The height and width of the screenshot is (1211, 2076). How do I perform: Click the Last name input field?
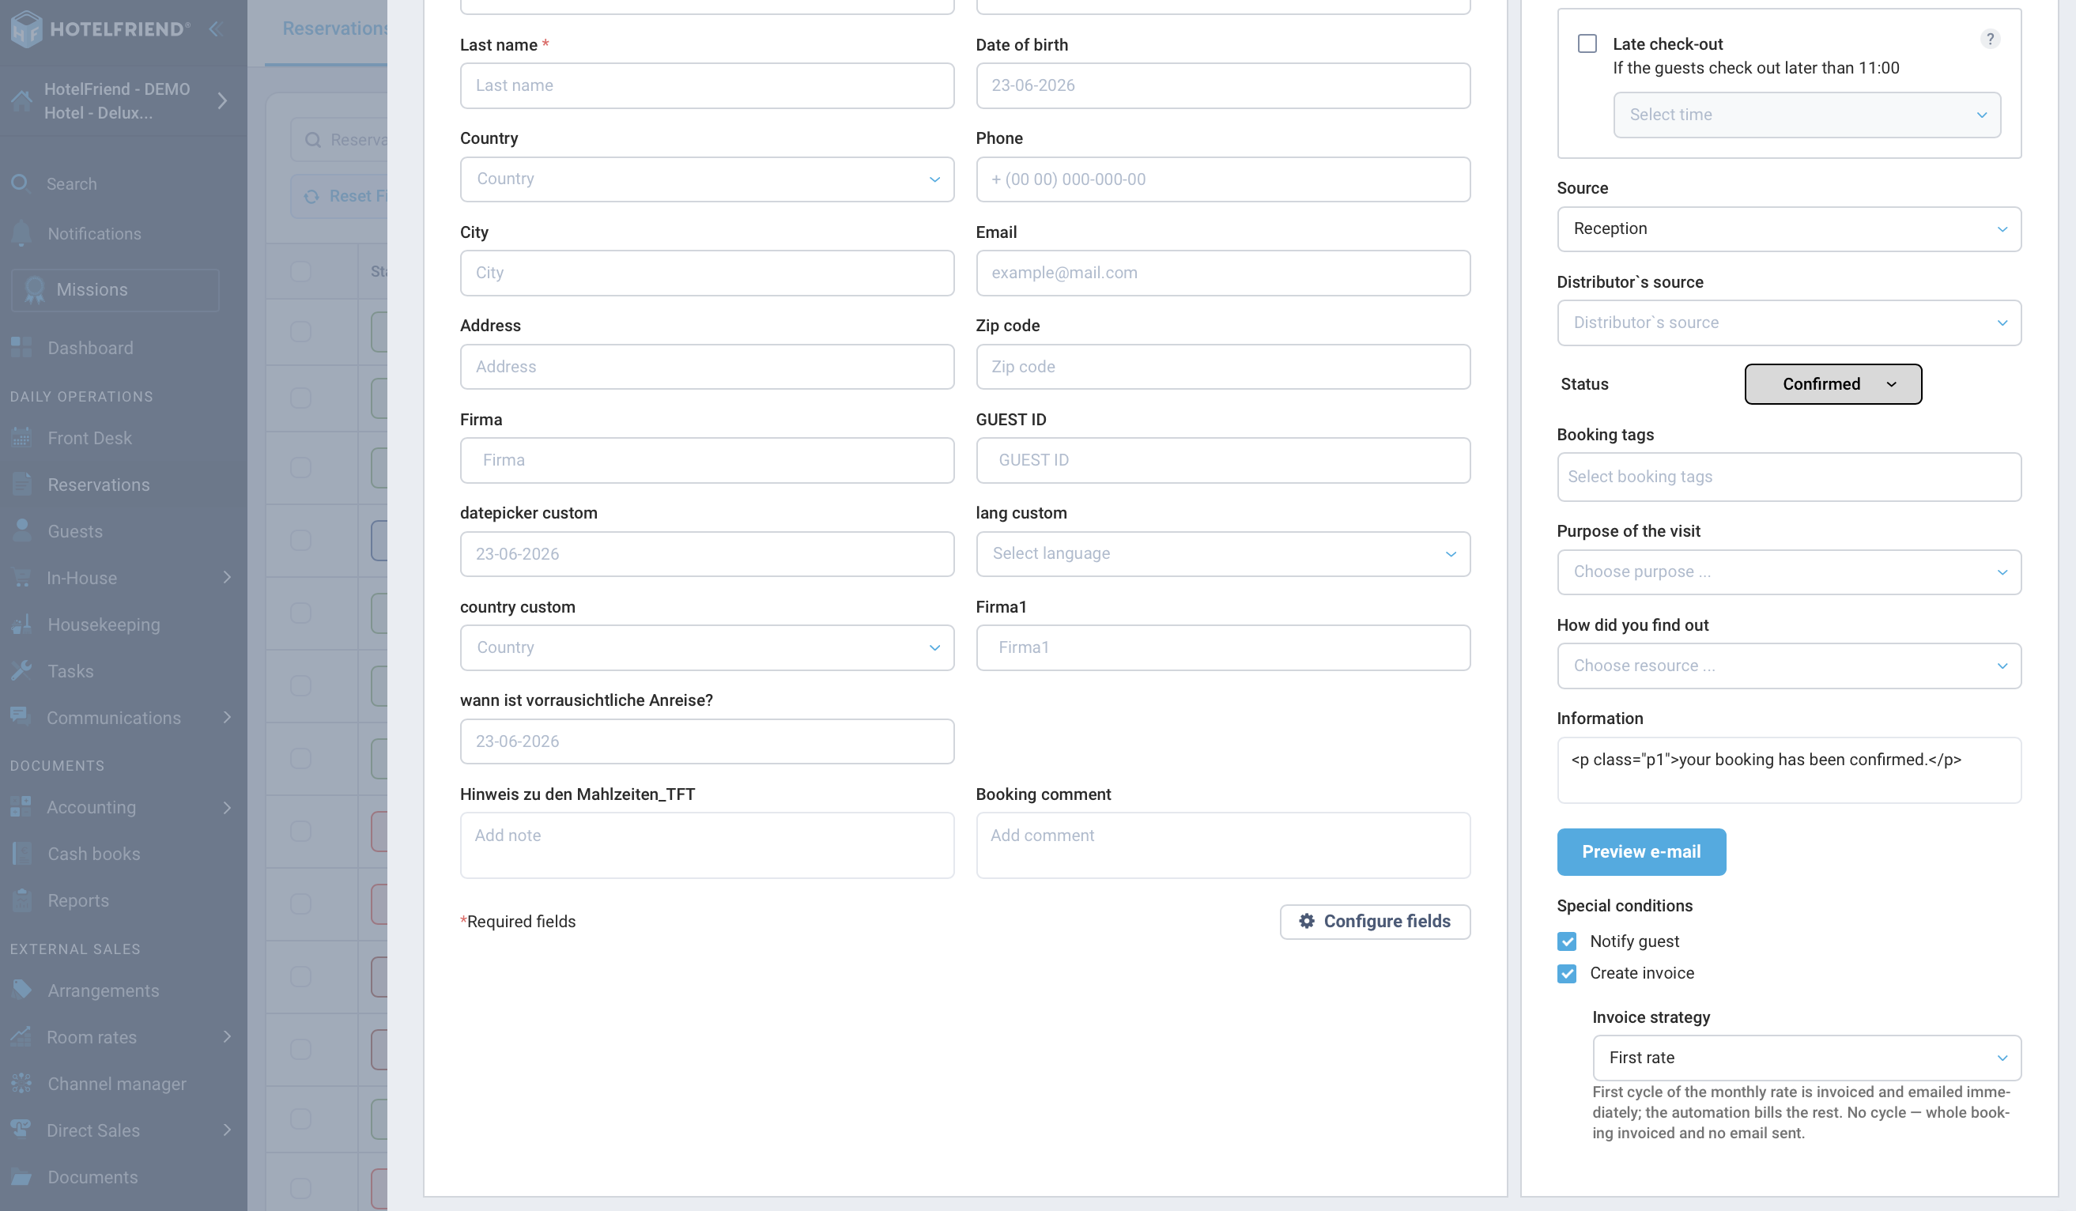(x=707, y=85)
